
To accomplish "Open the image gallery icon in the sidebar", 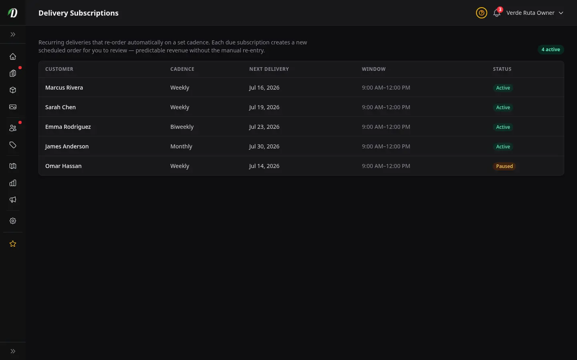I will coord(13,107).
